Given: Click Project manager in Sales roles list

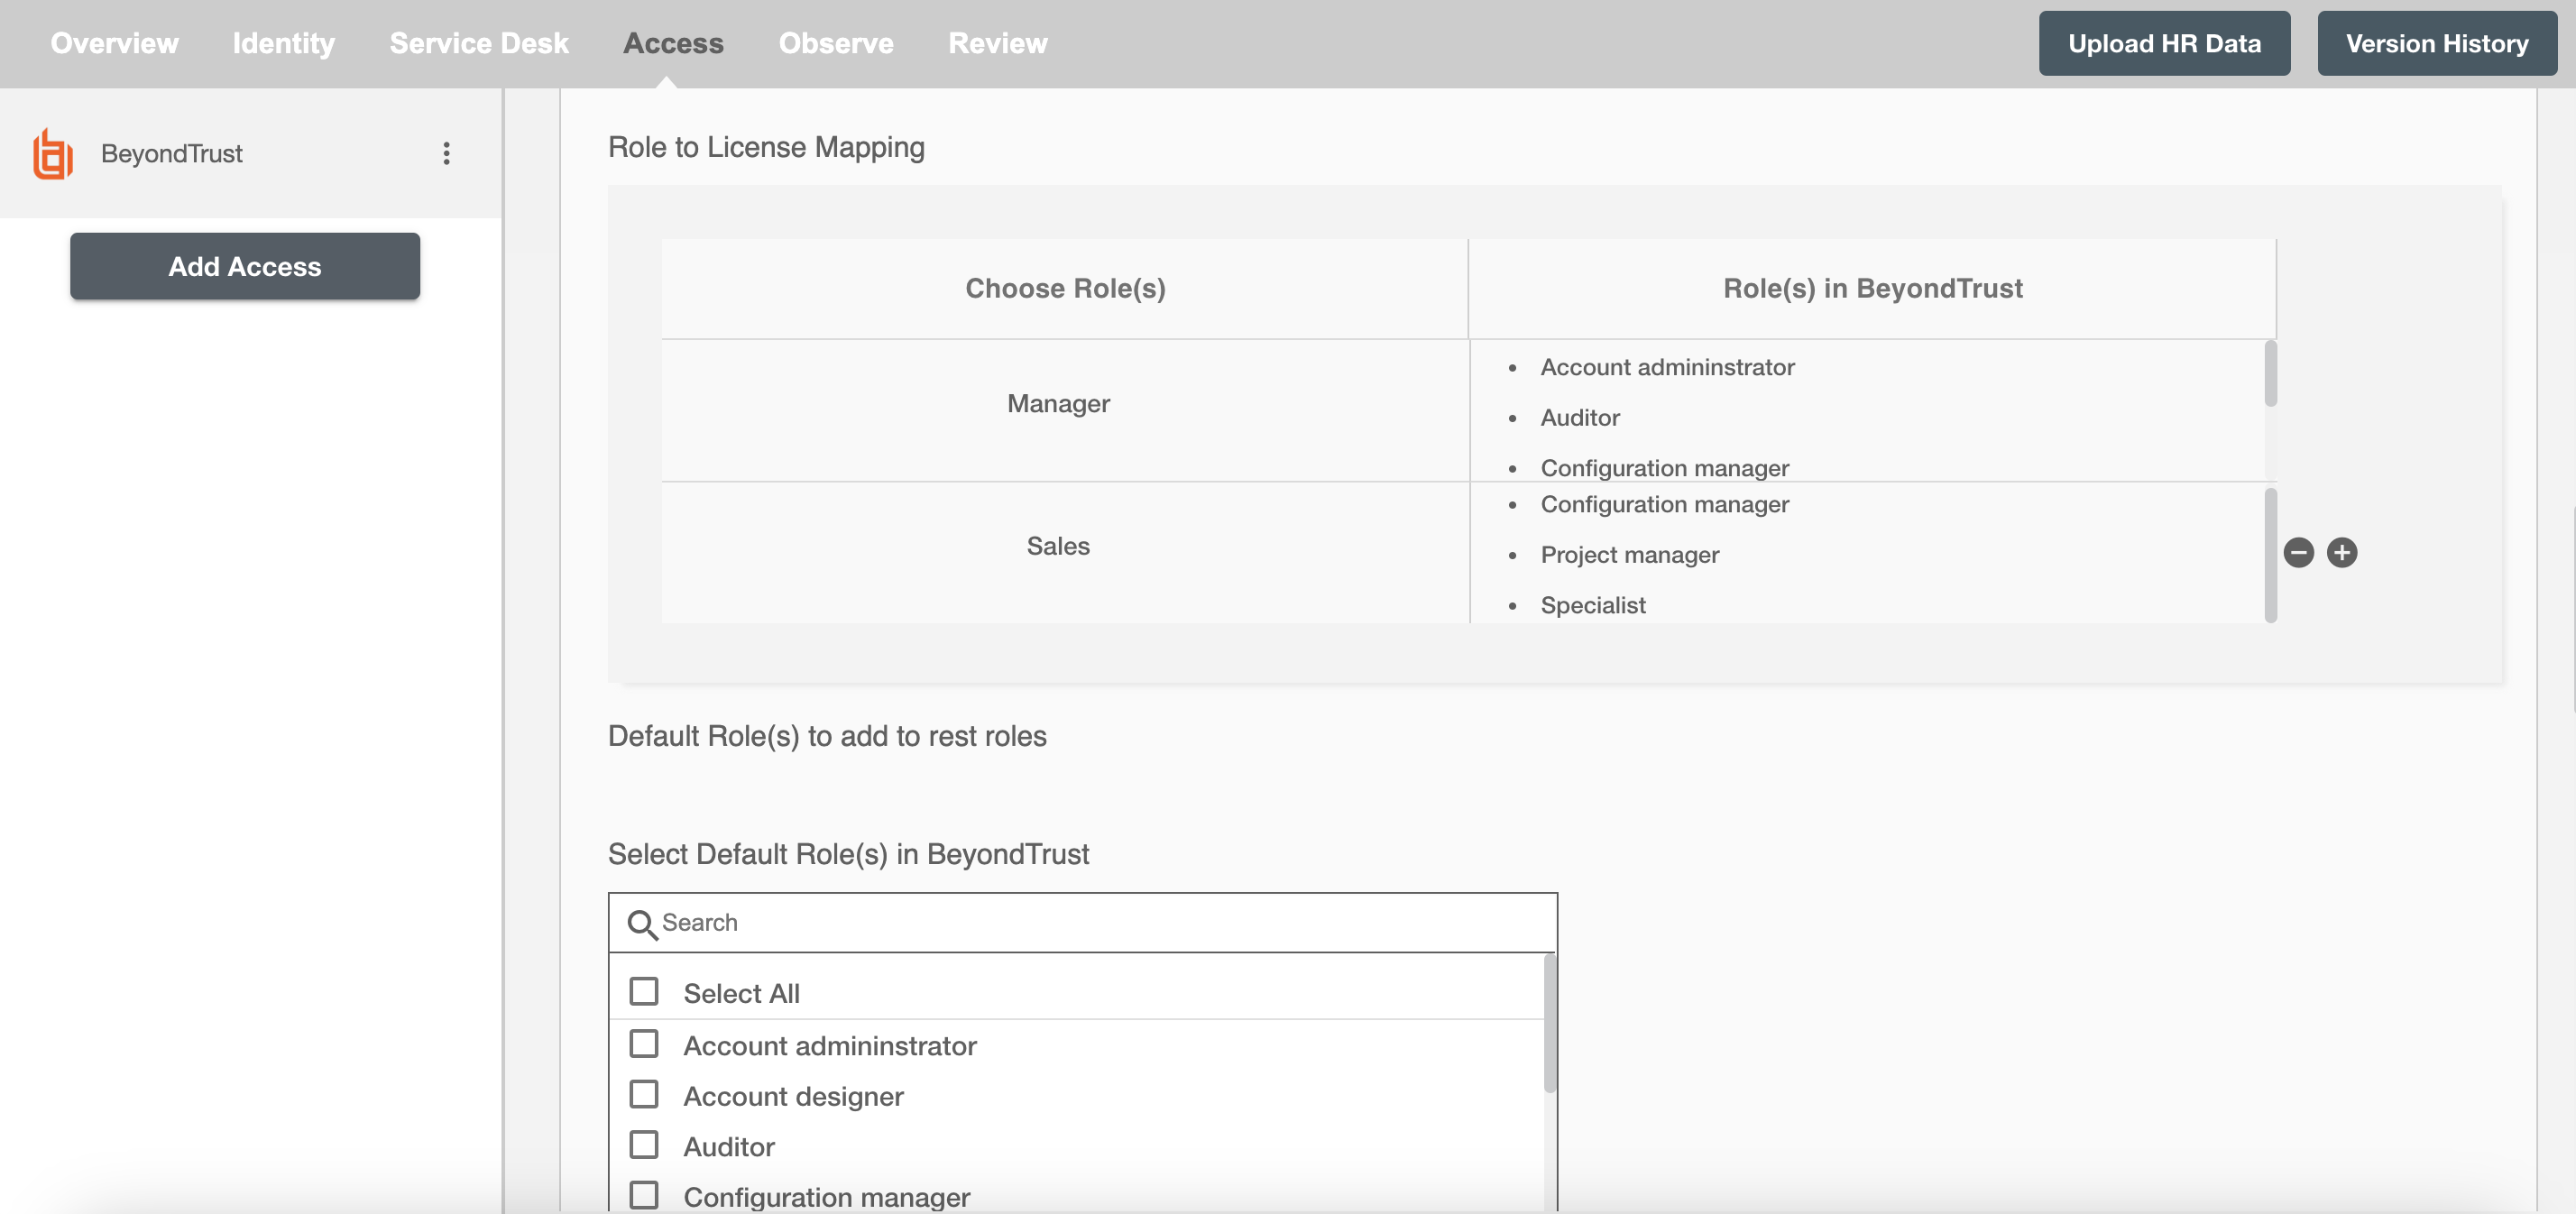Looking at the screenshot, I should 1629,555.
